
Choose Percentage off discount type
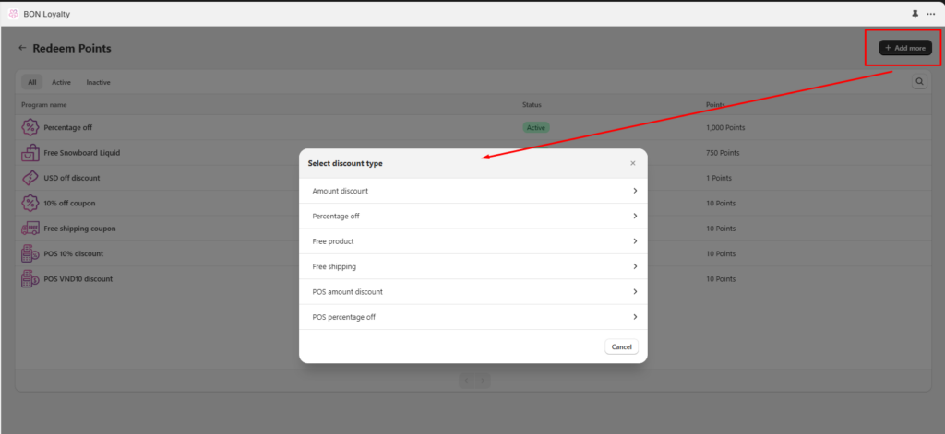click(336, 216)
